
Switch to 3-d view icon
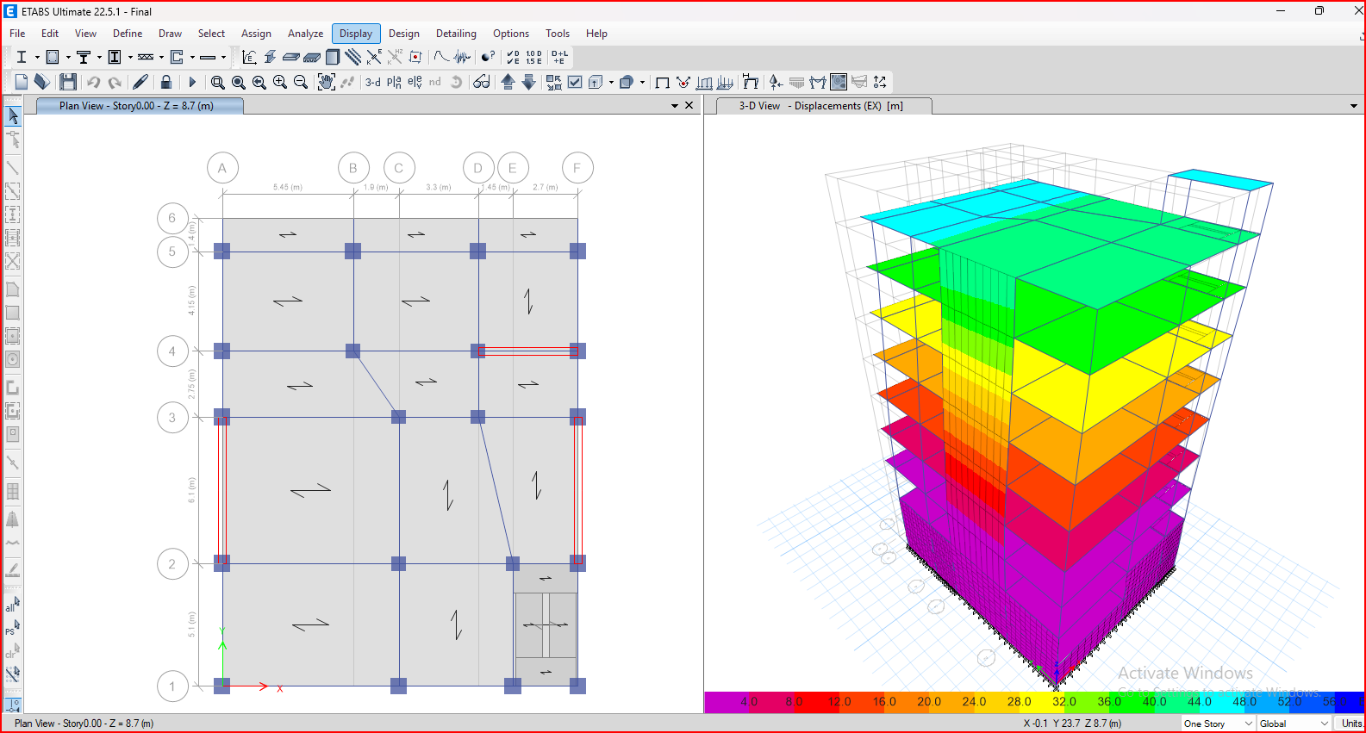click(372, 82)
